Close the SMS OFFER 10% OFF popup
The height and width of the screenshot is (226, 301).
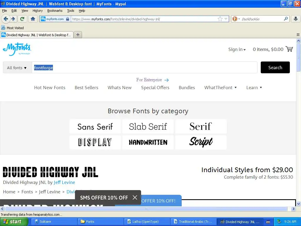click(x=135, y=197)
